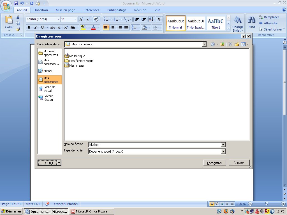Click the Word help question mark icon

click(284, 9)
